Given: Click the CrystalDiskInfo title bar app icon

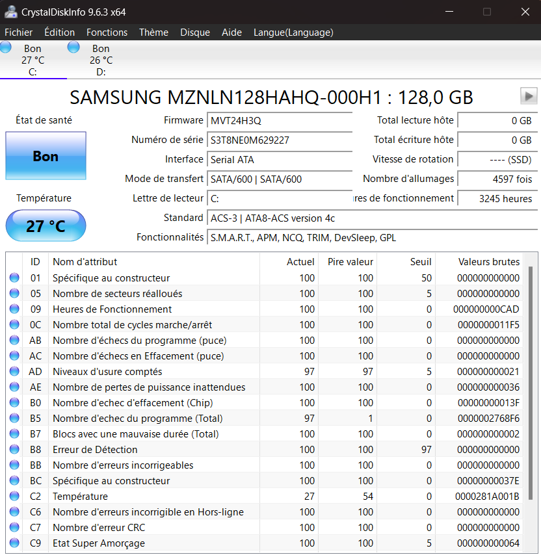Looking at the screenshot, I should 10,12.
